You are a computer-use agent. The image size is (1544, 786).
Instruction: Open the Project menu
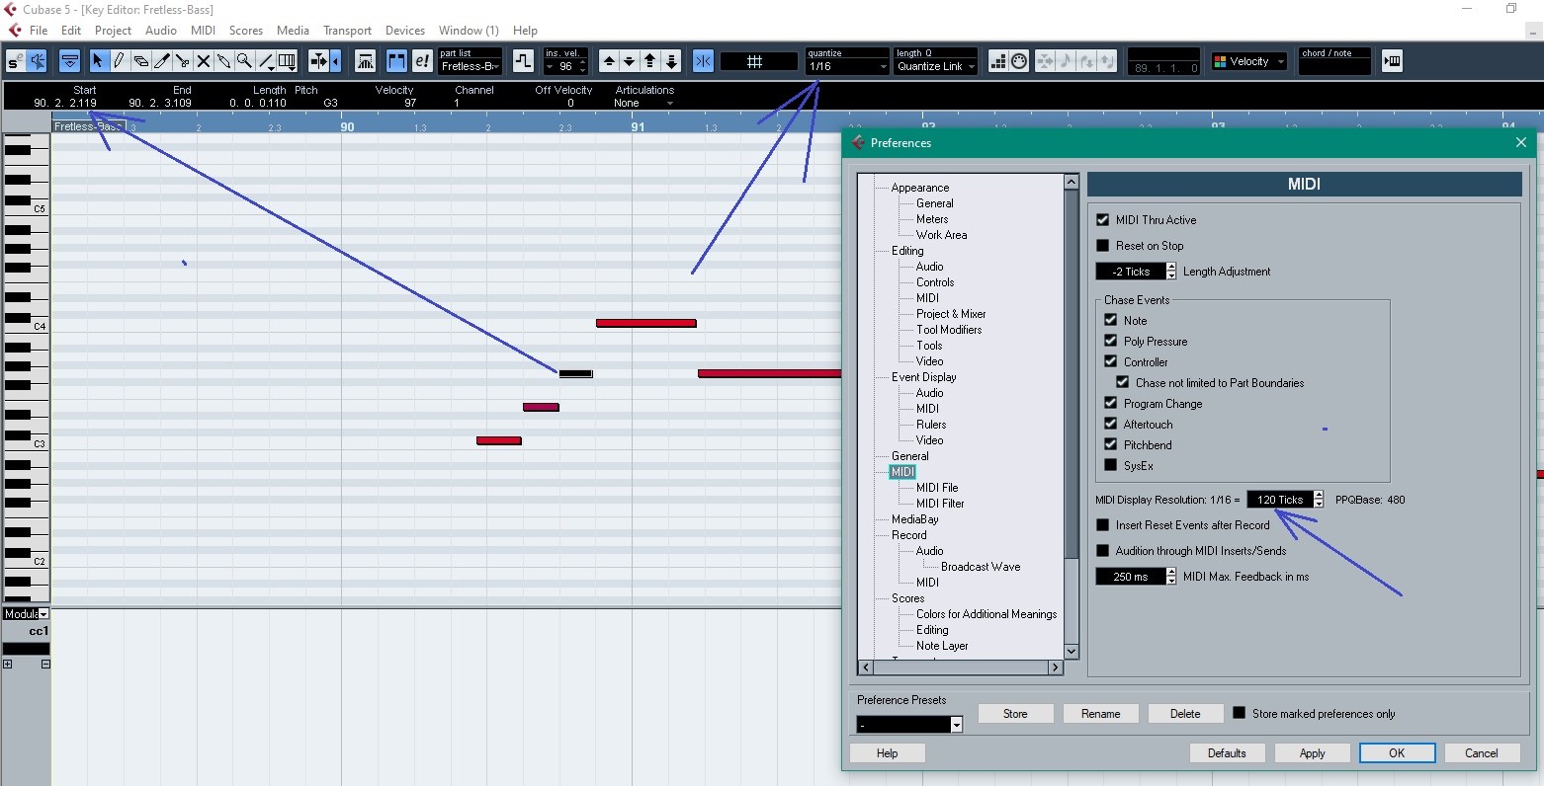[x=113, y=31]
